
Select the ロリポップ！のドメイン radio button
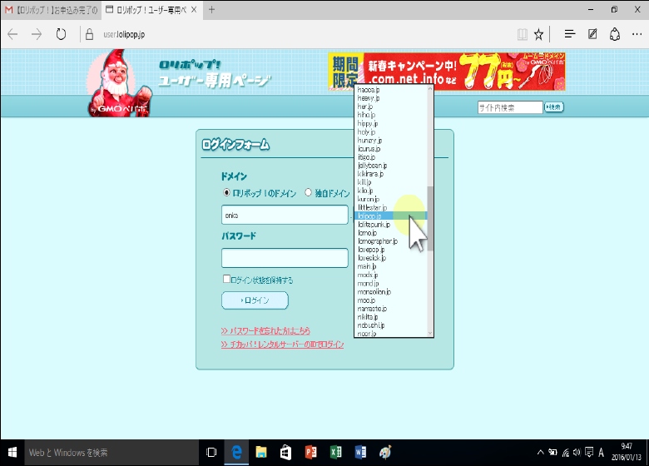[x=226, y=193]
